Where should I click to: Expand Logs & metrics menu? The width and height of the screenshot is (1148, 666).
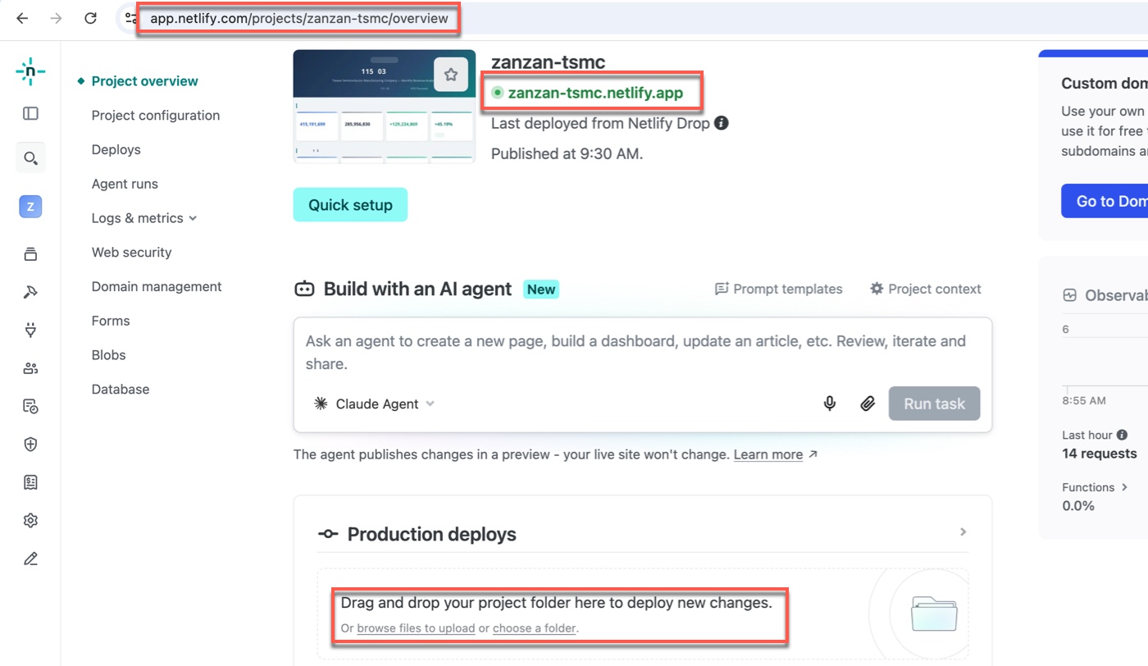point(144,218)
